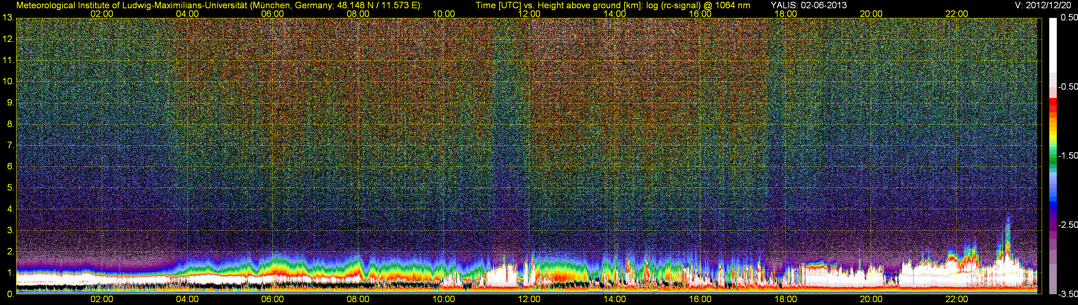Click the -1.50 value on the color scale
This screenshot has width=1078, height=305.
coord(1068,155)
